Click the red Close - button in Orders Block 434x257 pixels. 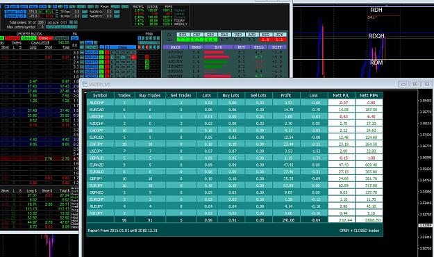click(45, 38)
